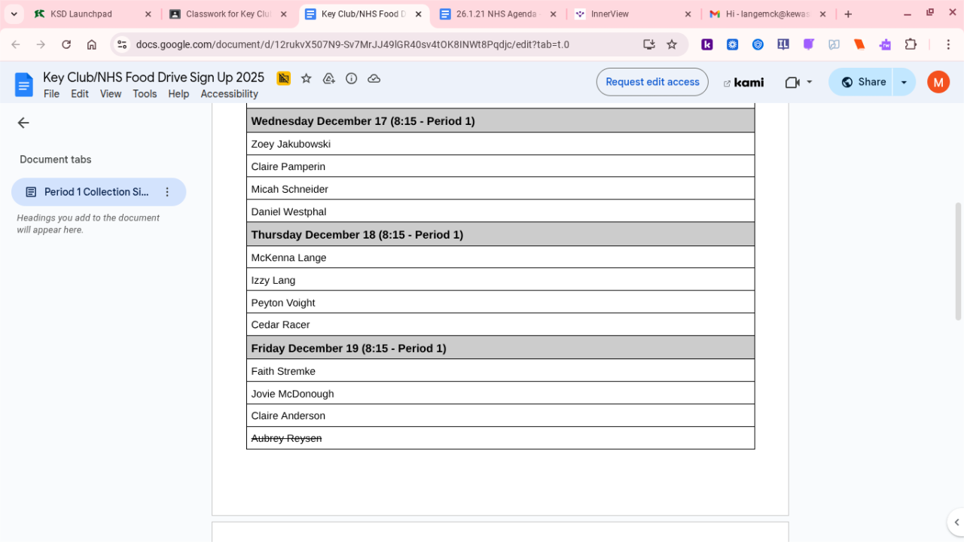Open options for Period 1 Collection tab
964x542 pixels.
[167, 192]
